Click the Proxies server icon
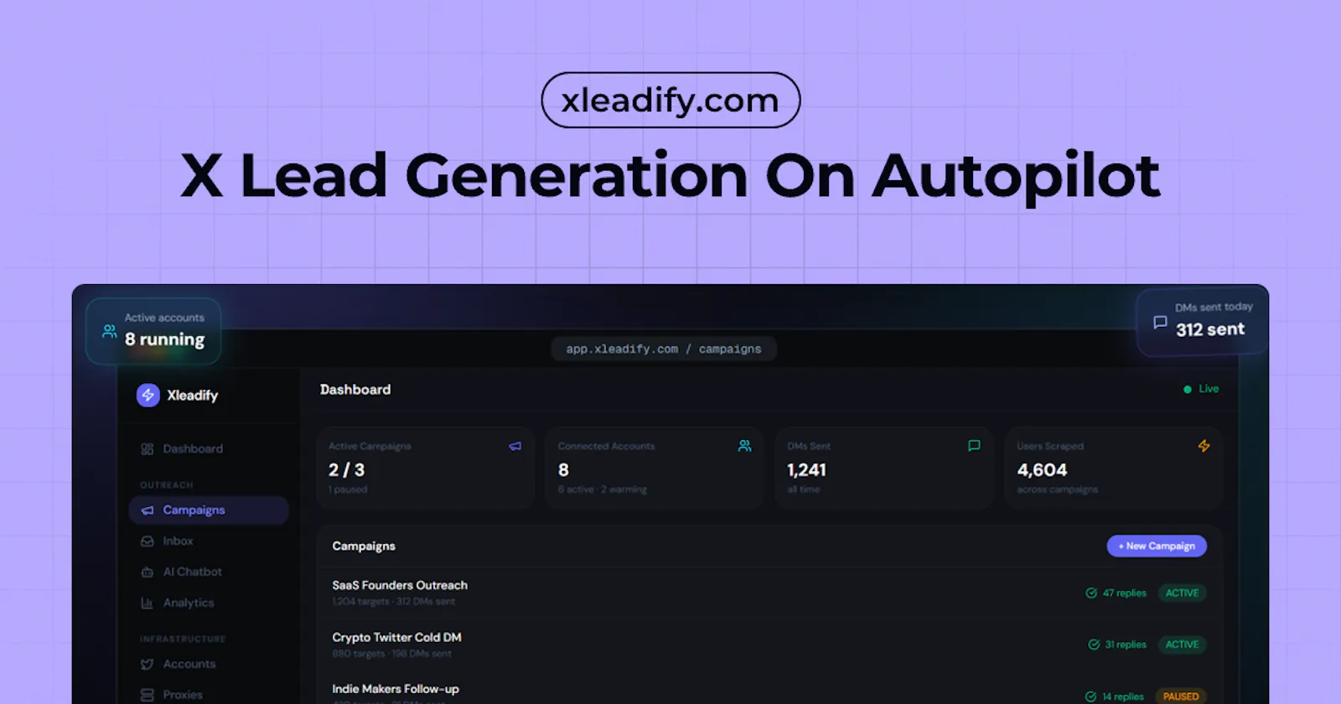 pos(148,695)
